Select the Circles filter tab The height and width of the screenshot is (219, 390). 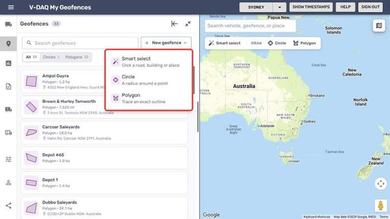[x=51, y=57]
